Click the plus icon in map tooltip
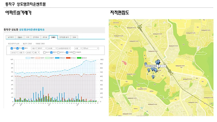Image resolution: width=217 pixels, height=122 pixels. (163, 66)
